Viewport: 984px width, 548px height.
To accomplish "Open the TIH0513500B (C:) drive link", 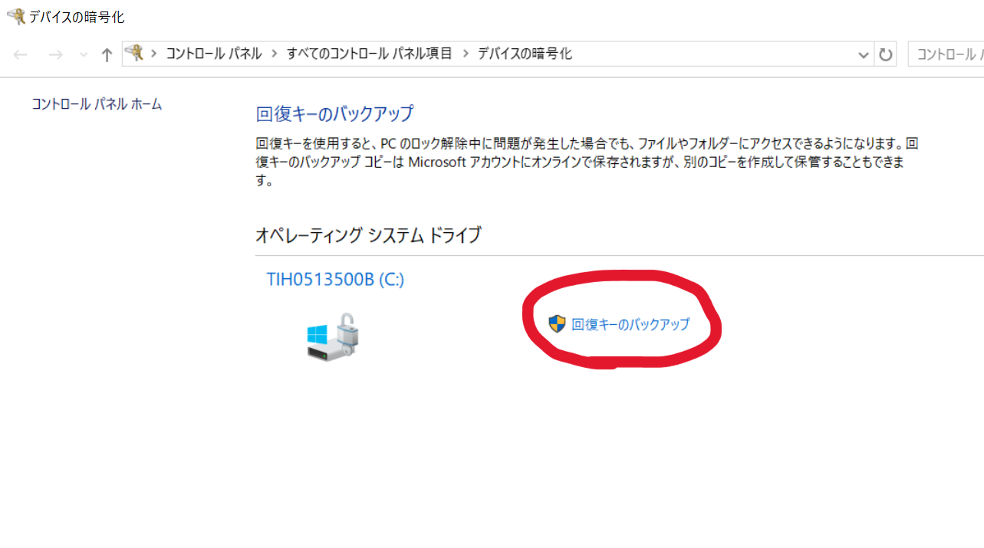I will click(335, 280).
